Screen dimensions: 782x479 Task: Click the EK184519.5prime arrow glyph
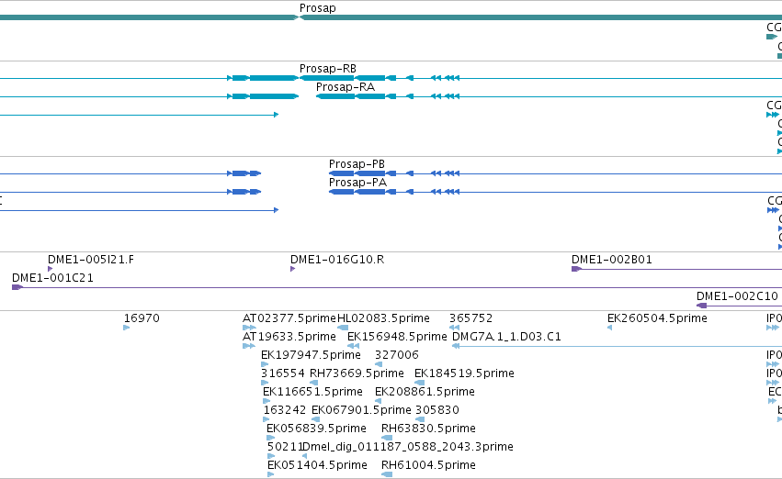coord(419,383)
